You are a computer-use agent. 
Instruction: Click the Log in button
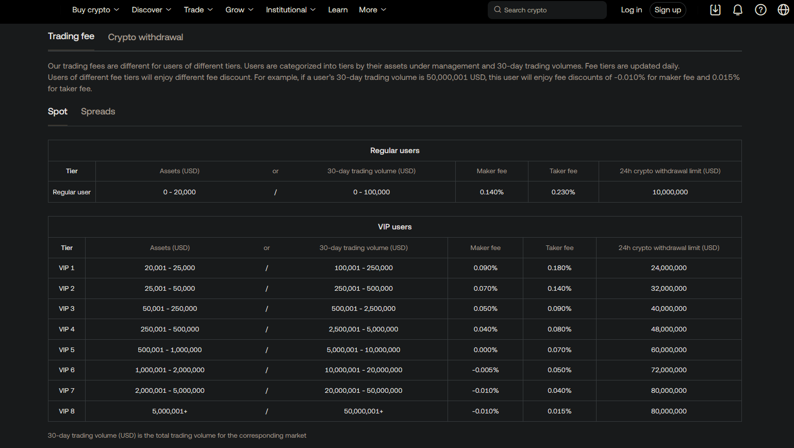click(631, 10)
